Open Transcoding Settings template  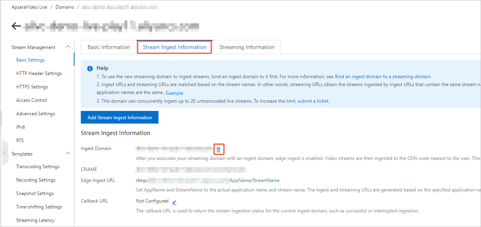[x=38, y=167]
